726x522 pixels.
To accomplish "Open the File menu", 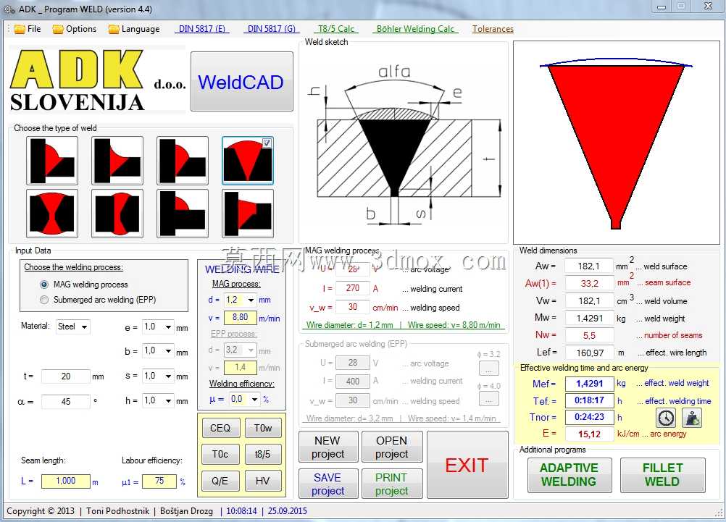I will tap(28, 29).
